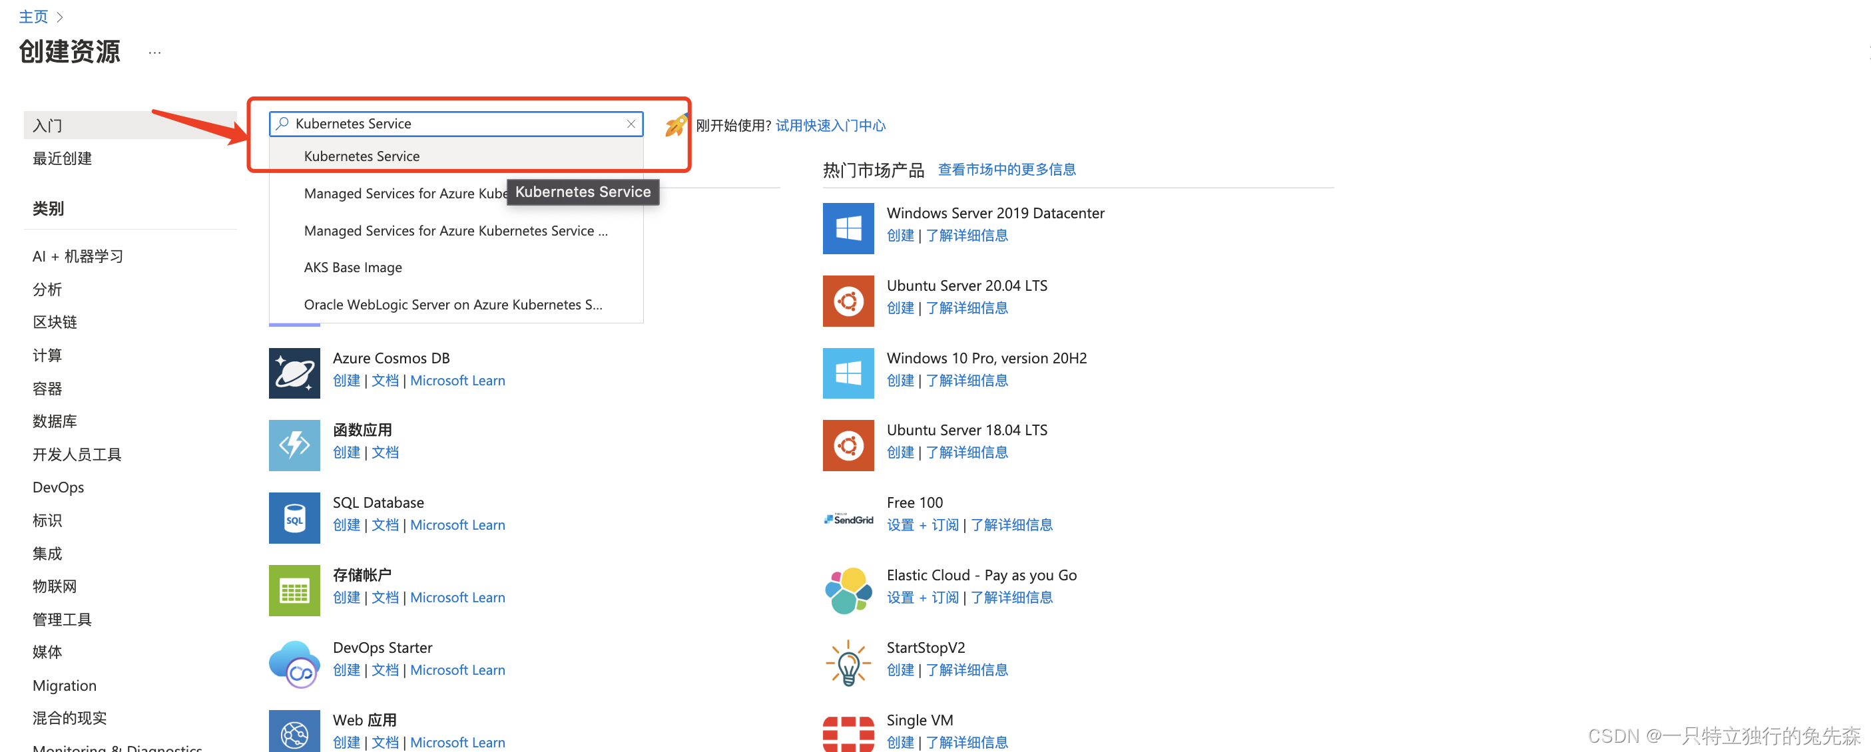Image resolution: width=1871 pixels, height=752 pixels.
Task: Open 了解详细信息 for Ubuntu Server 20.04
Action: 967,307
